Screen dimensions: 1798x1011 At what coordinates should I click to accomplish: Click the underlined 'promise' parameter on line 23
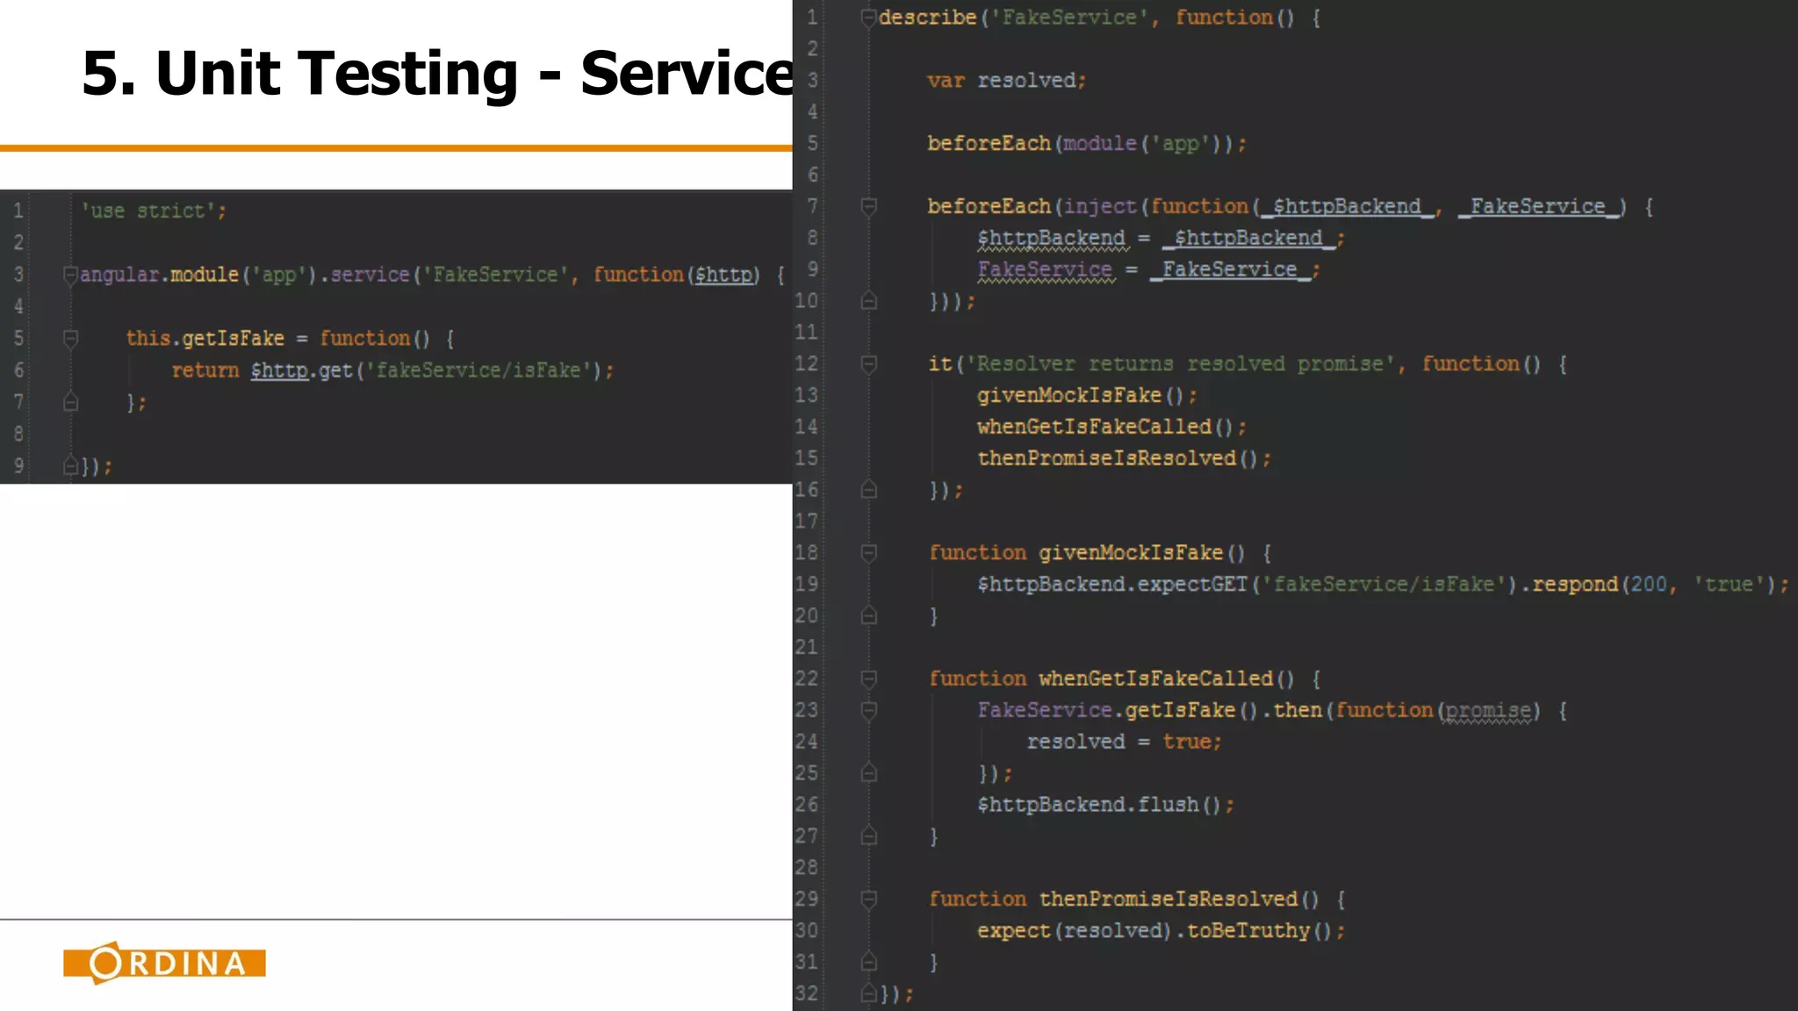[1488, 711]
